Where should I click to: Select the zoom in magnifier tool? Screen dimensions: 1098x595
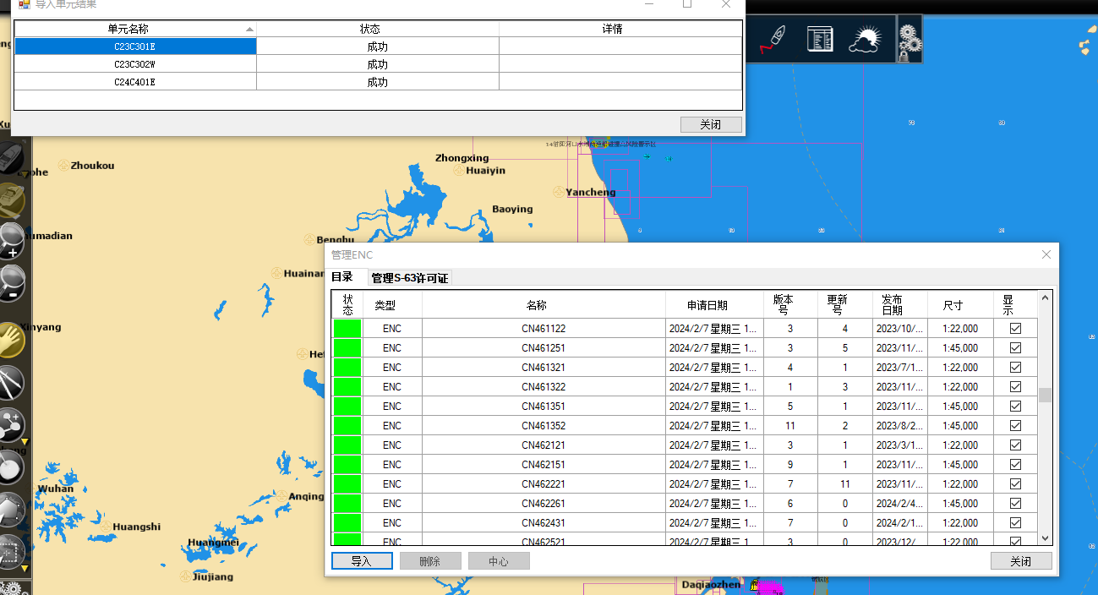12,240
